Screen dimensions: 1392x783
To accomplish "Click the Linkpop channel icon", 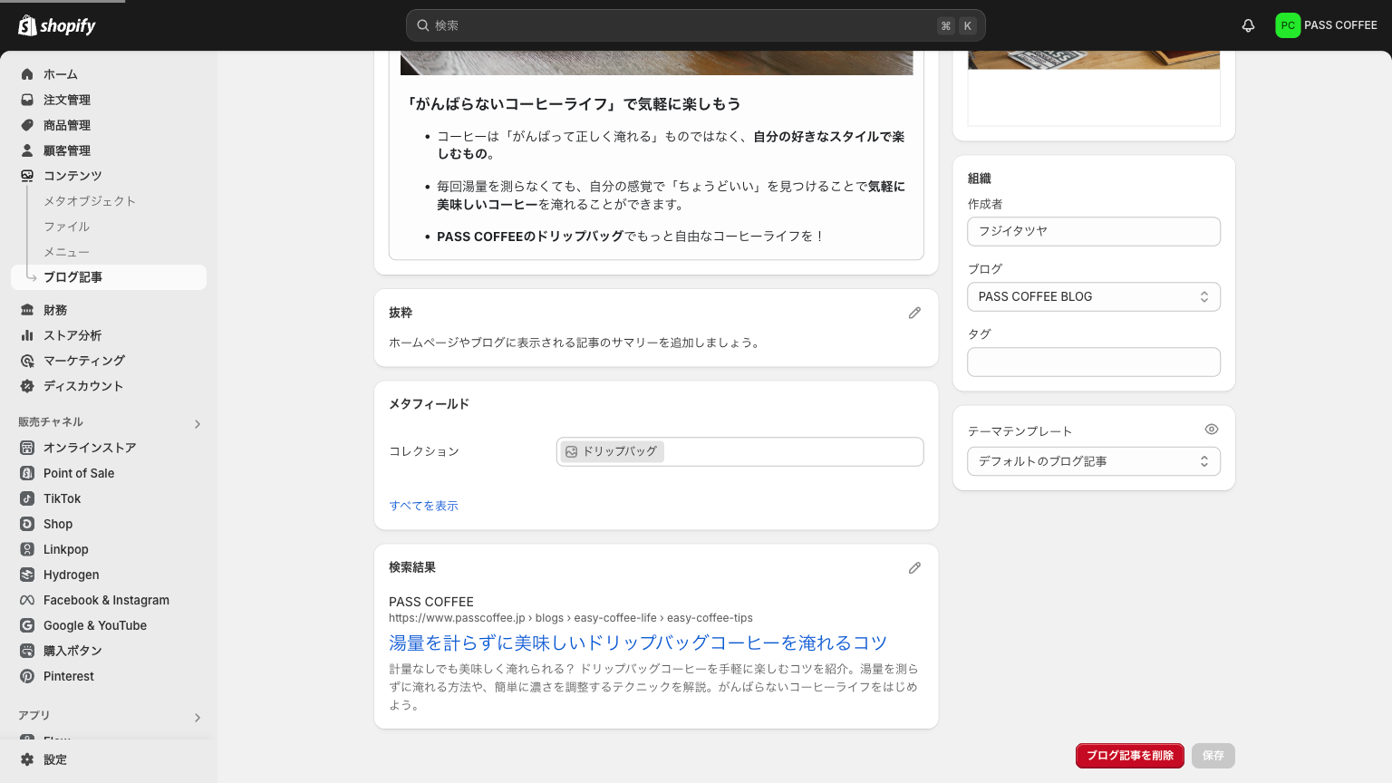I will (x=27, y=549).
